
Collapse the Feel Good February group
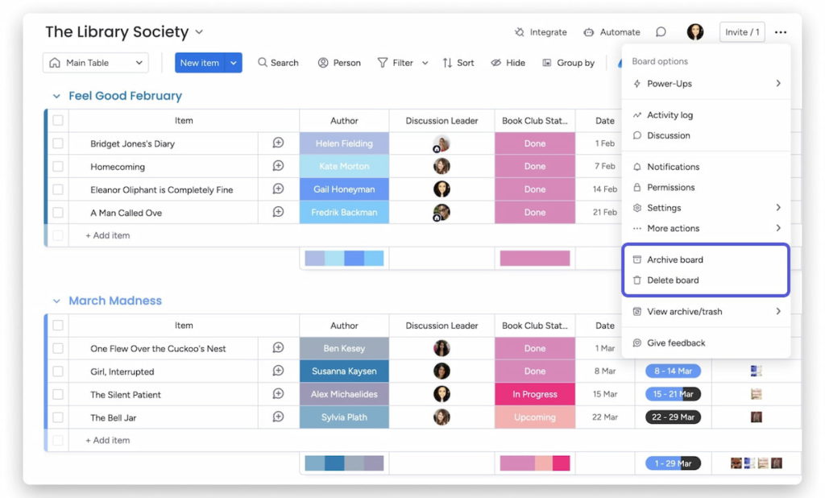56,95
